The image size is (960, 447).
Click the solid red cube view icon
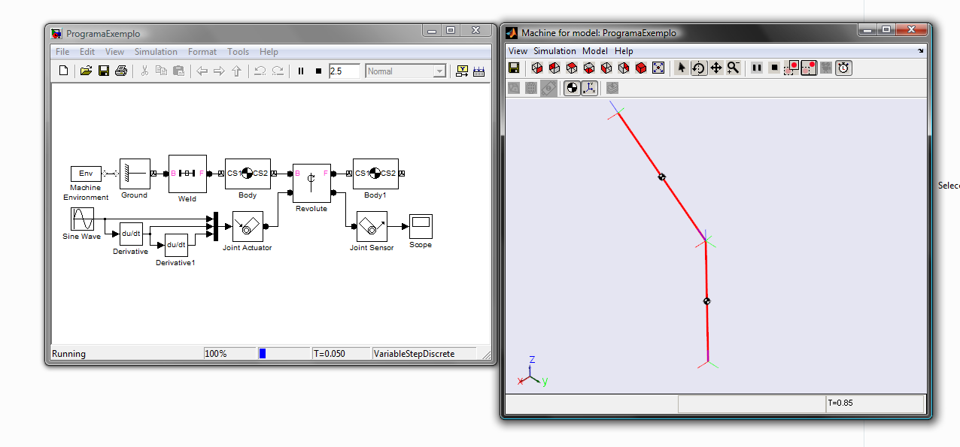641,68
